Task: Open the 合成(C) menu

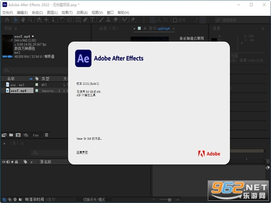Action: [37, 13]
